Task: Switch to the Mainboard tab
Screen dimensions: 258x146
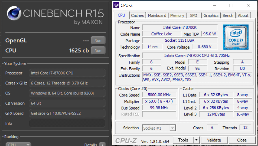Action: [157, 16]
